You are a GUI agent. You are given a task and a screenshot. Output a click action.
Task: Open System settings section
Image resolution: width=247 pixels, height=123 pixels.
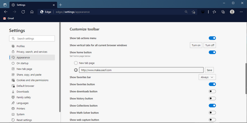tap(32, 114)
